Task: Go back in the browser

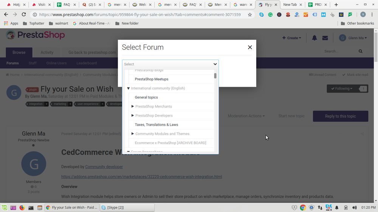Action: (x=6, y=14)
